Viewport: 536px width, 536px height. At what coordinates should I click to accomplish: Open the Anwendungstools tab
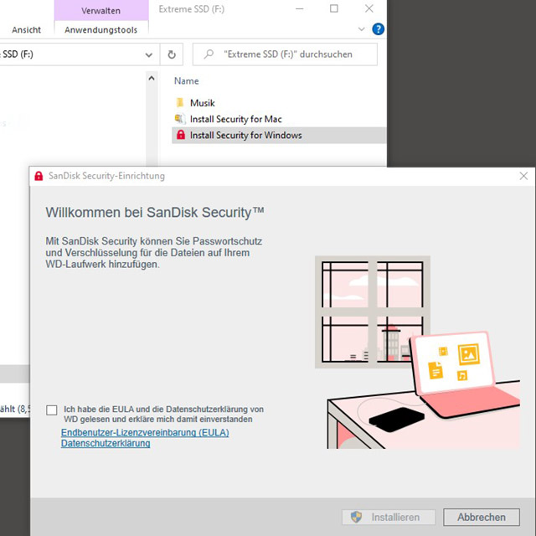[x=101, y=29]
